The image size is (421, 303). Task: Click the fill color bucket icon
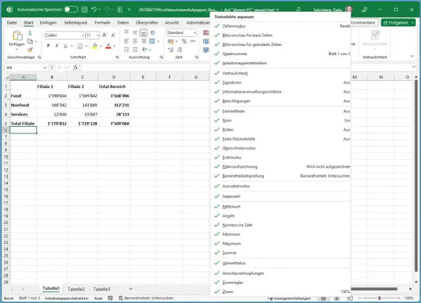(x=94, y=46)
